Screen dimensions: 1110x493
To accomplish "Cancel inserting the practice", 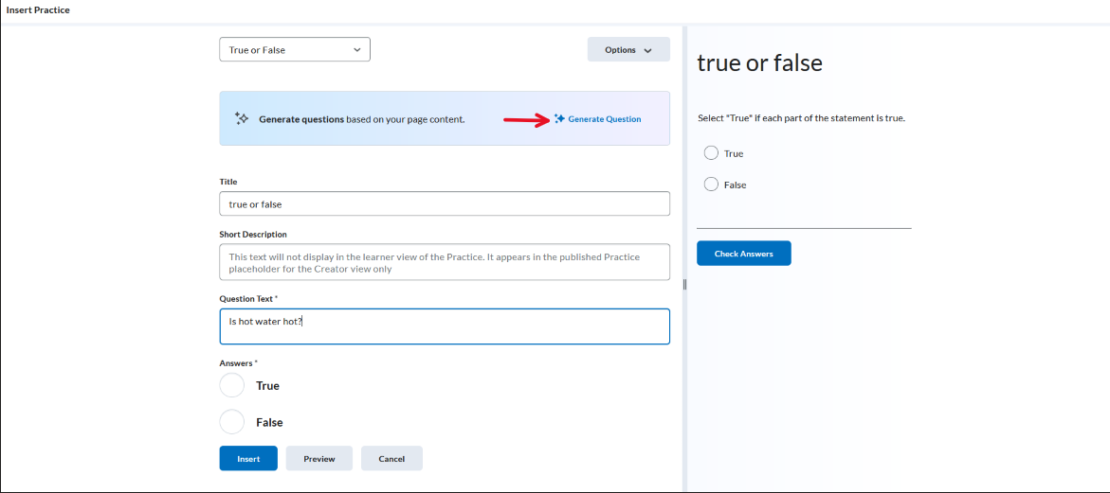I will pos(391,458).
